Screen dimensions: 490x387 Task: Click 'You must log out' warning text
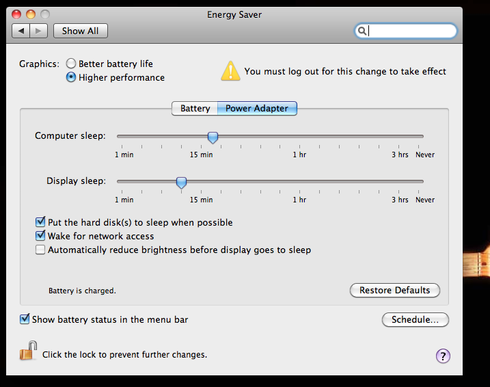[345, 71]
